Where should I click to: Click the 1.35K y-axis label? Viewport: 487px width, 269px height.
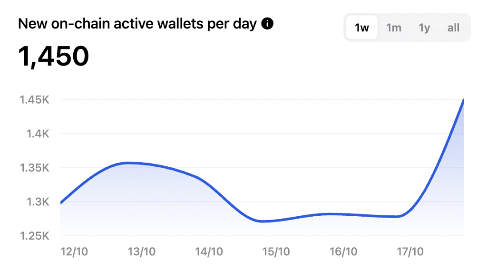tap(34, 168)
